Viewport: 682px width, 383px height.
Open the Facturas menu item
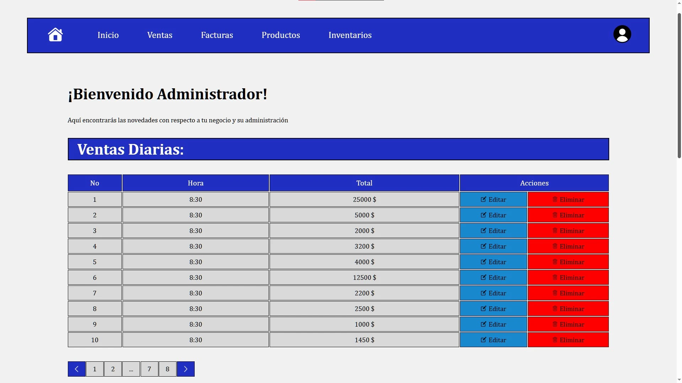click(x=217, y=35)
